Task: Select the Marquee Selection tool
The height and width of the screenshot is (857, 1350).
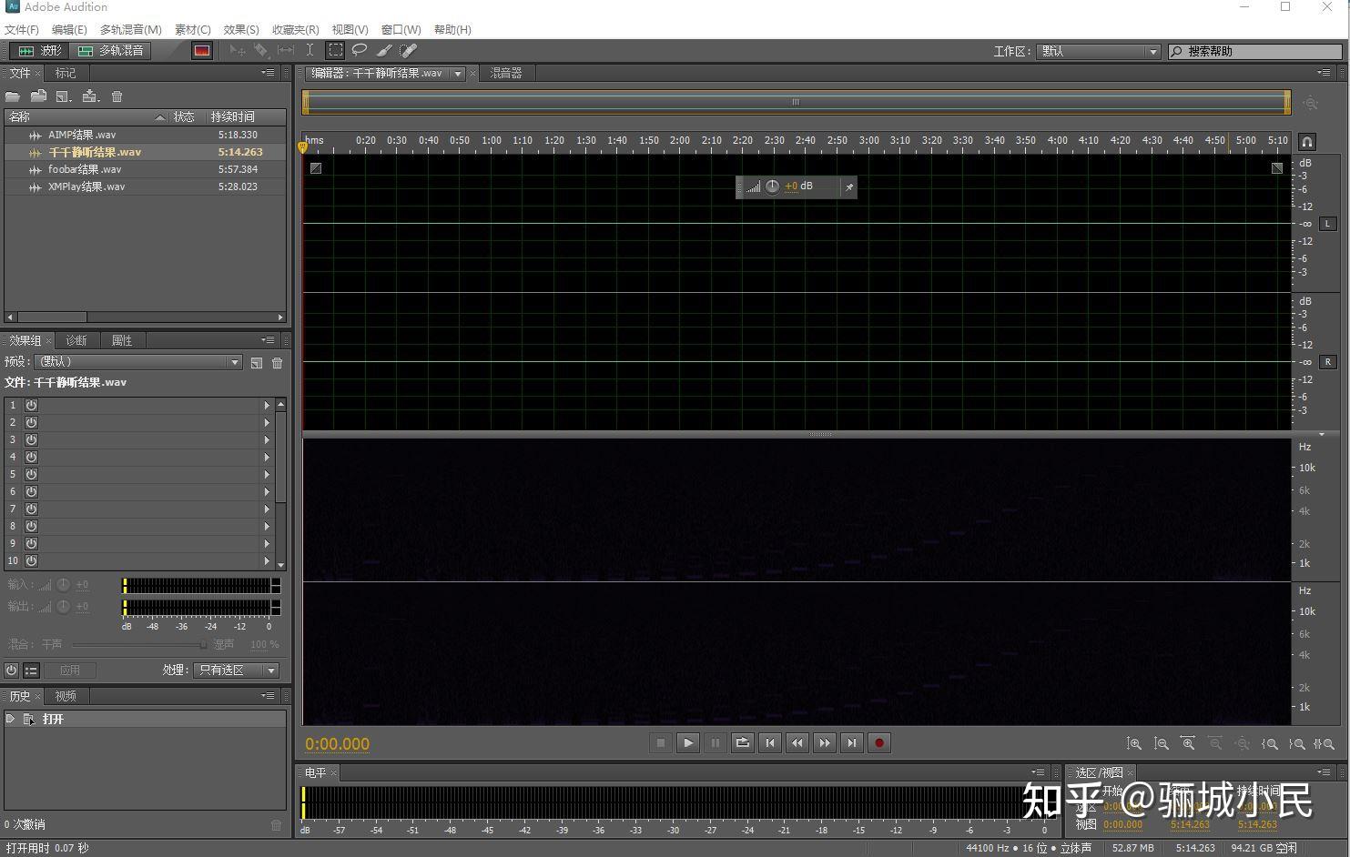Action: click(336, 51)
